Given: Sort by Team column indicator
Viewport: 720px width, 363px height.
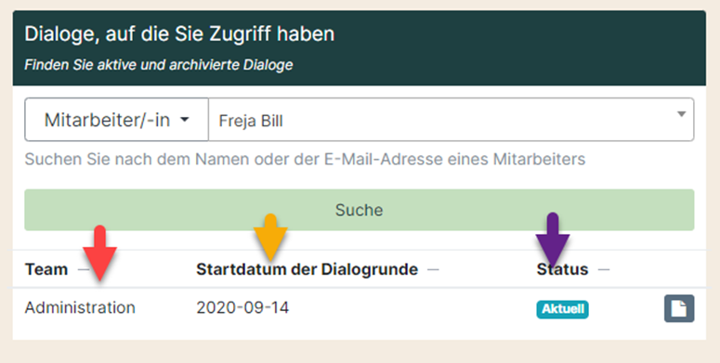Looking at the screenshot, I should 83,269.
